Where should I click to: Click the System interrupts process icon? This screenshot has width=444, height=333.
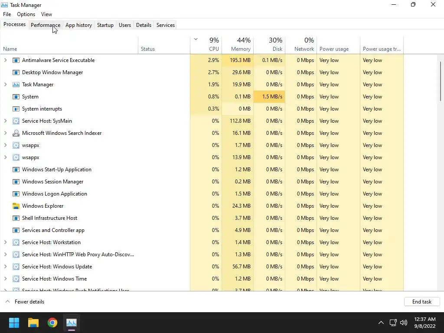(x=16, y=109)
